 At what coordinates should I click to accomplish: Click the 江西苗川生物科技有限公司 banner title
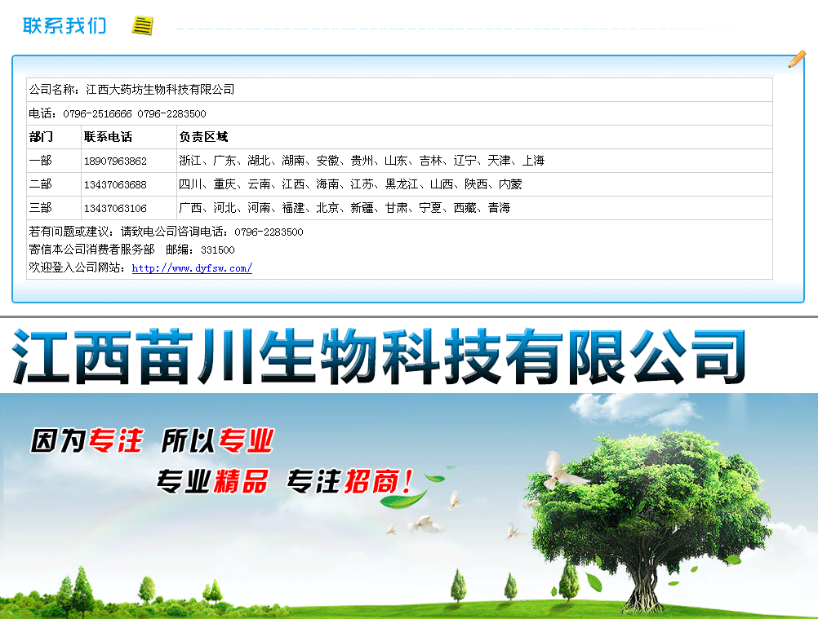click(x=380, y=357)
